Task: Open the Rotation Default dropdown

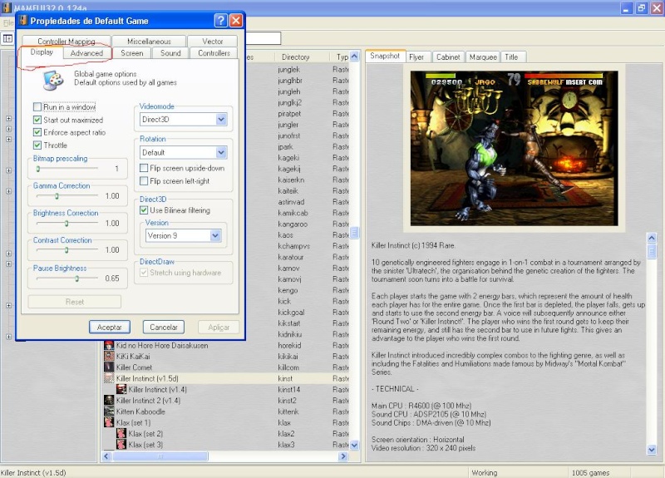Action: 221,152
